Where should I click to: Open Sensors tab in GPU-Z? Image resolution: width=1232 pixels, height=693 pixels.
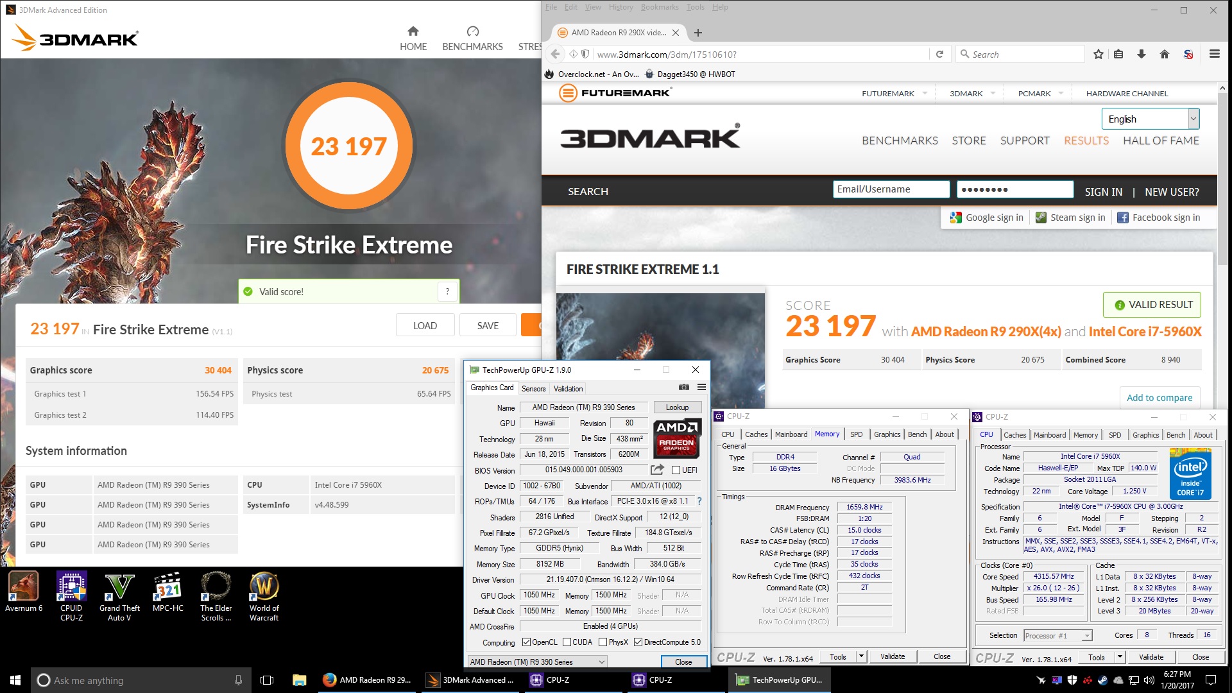(x=533, y=389)
